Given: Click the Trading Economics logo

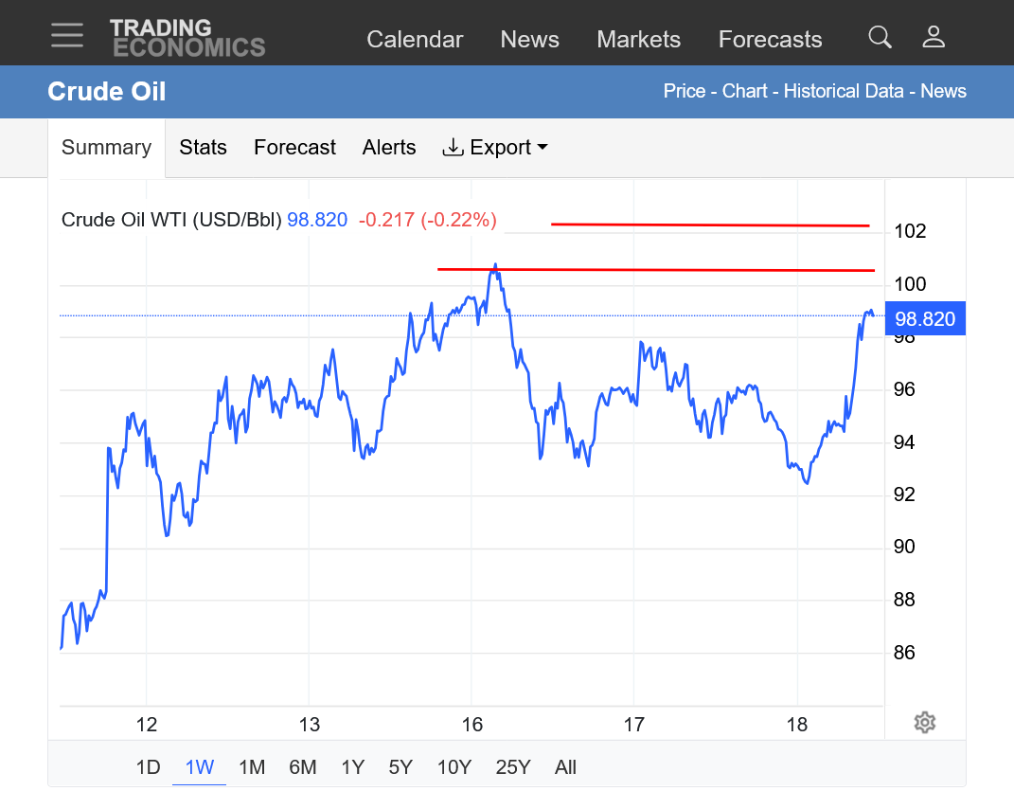Looking at the screenshot, I should (x=187, y=38).
